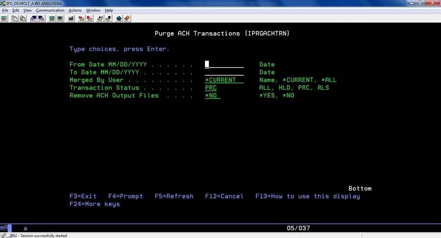
Task: Open the File menu
Action: click(x=5, y=10)
